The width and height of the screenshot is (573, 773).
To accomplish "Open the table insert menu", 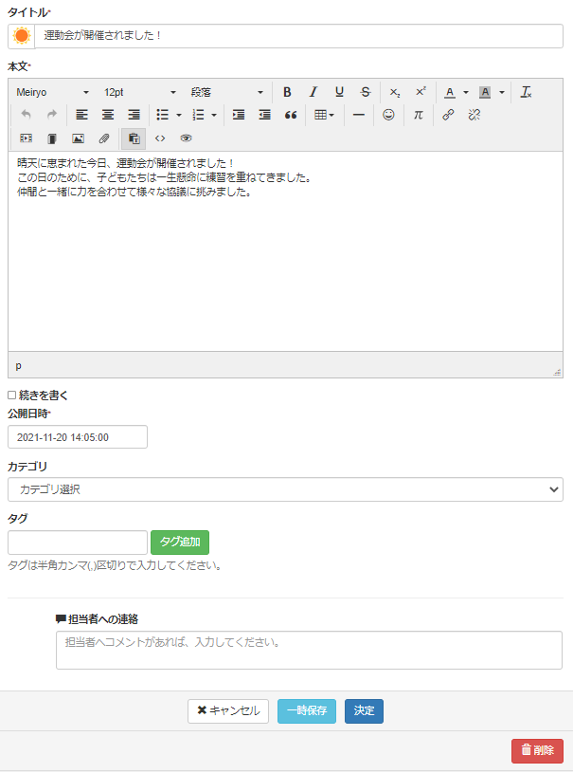I will [x=324, y=115].
